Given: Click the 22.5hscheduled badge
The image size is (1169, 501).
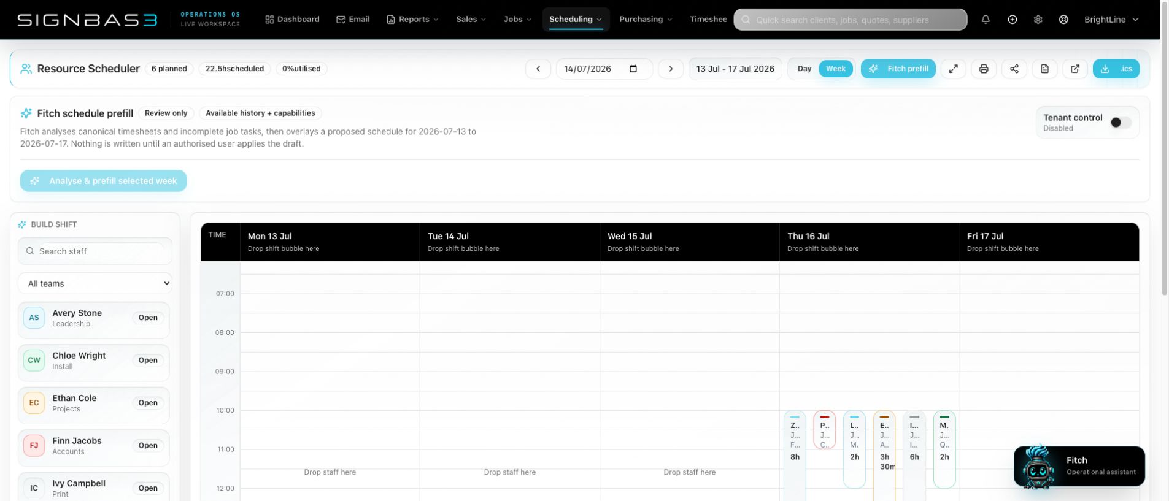Looking at the screenshot, I should tap(234, 69).
